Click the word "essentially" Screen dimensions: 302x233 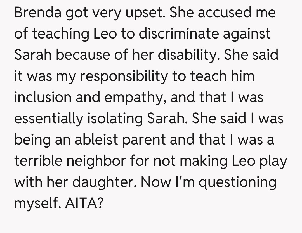click(x=48, y=119)
